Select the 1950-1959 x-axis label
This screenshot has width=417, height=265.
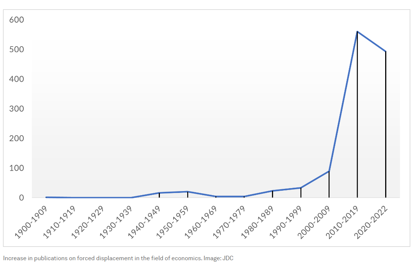172,222
